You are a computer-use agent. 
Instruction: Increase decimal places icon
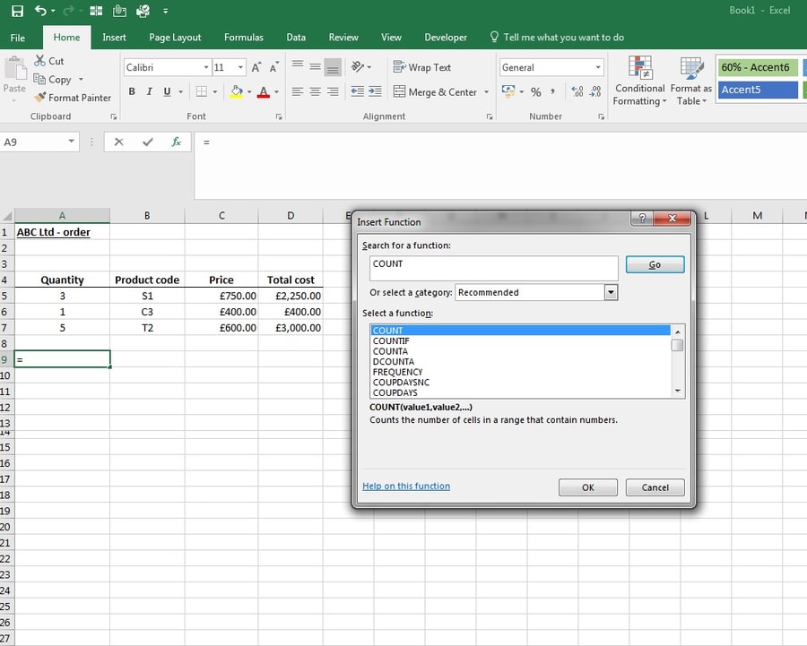(577, 92)
